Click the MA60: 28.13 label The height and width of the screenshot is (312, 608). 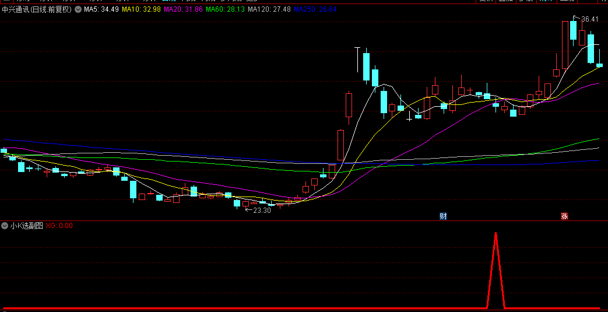(x=225, y=9)
